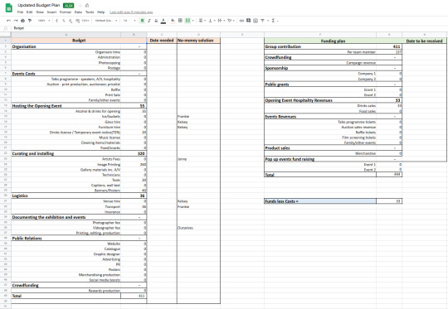Open the font size dropdown
Image resolution: width=448 pixels, height=309 pixels.
click(129, 21)
